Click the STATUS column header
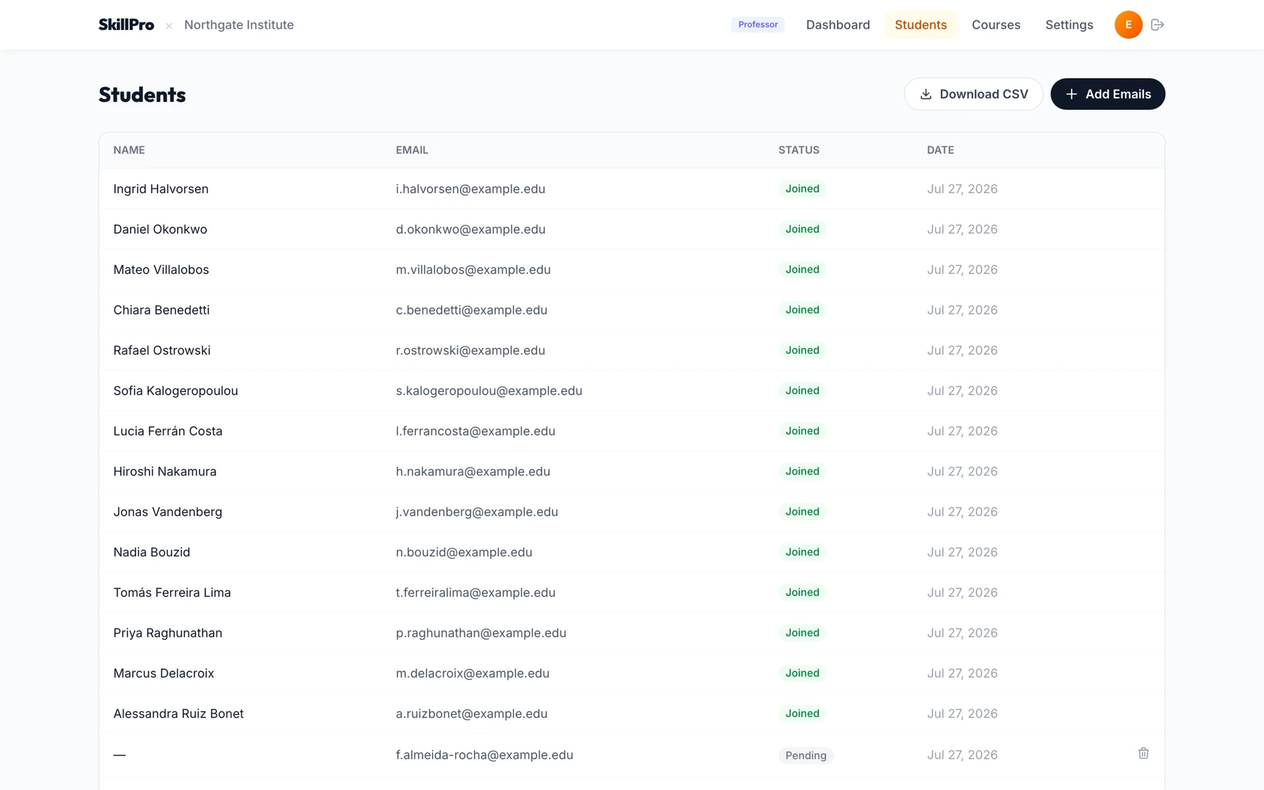 click(x=798, y=150)
